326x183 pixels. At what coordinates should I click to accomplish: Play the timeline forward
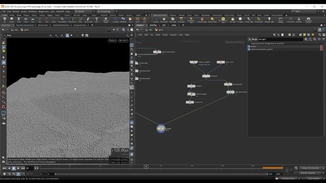pos(18,168)
